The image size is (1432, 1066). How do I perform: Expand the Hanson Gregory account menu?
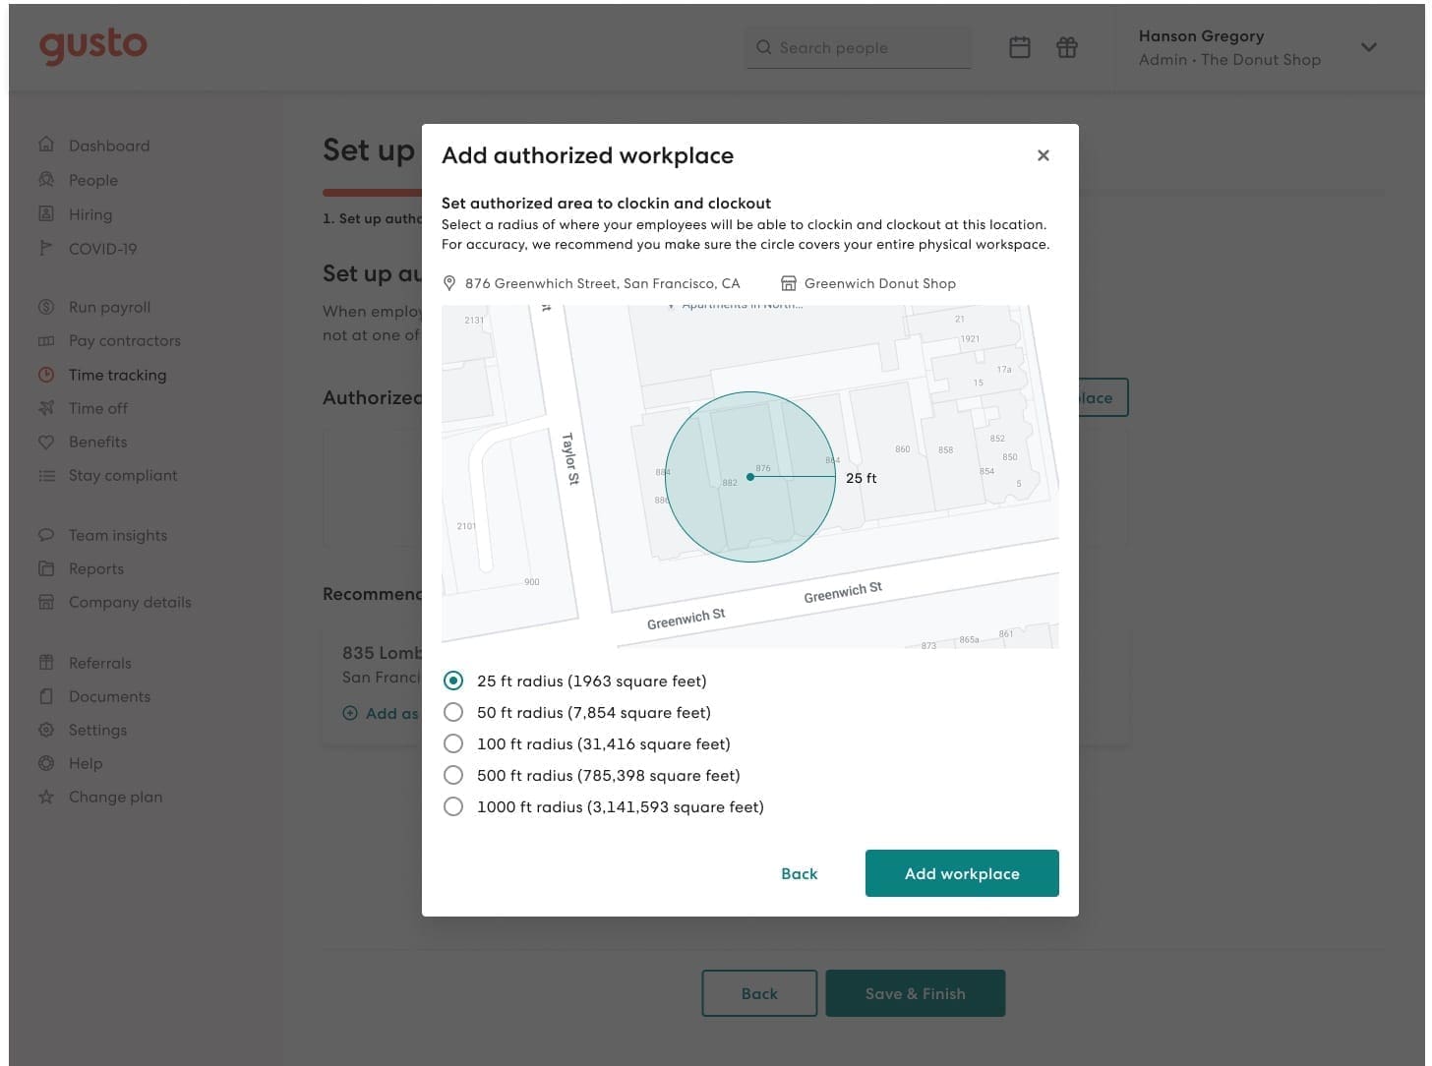(x=1368, y=46)
